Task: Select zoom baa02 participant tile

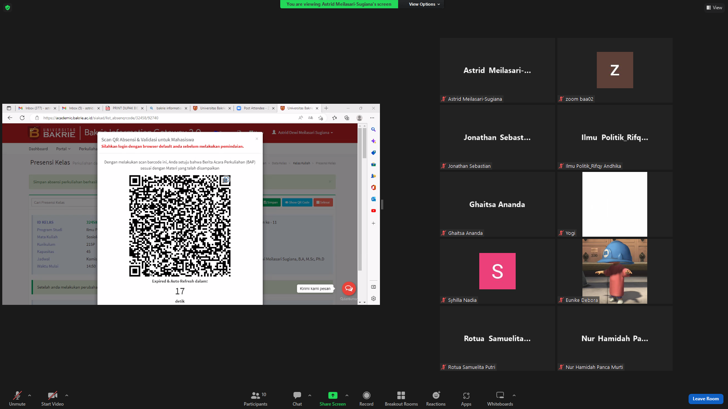Action: [x=615, y=70]
